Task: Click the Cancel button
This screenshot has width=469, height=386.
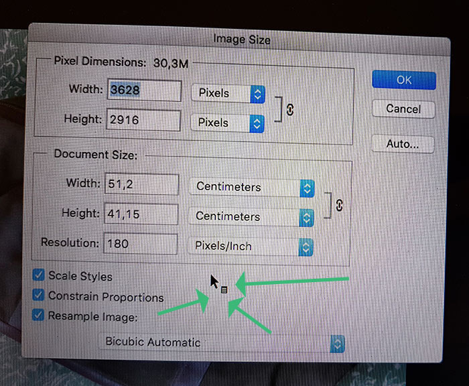Action: click(403, 109)
